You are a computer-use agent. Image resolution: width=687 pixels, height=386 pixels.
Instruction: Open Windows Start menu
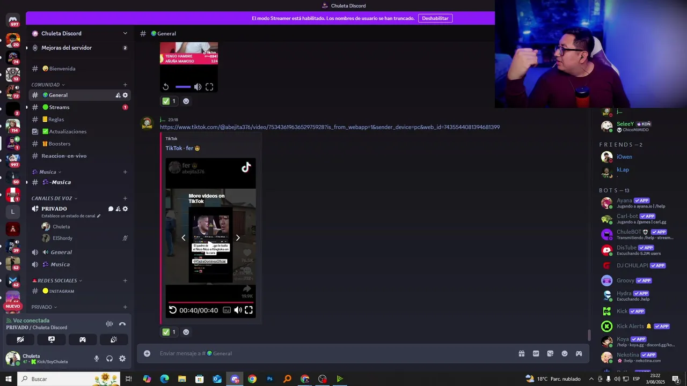pos(9,379)
